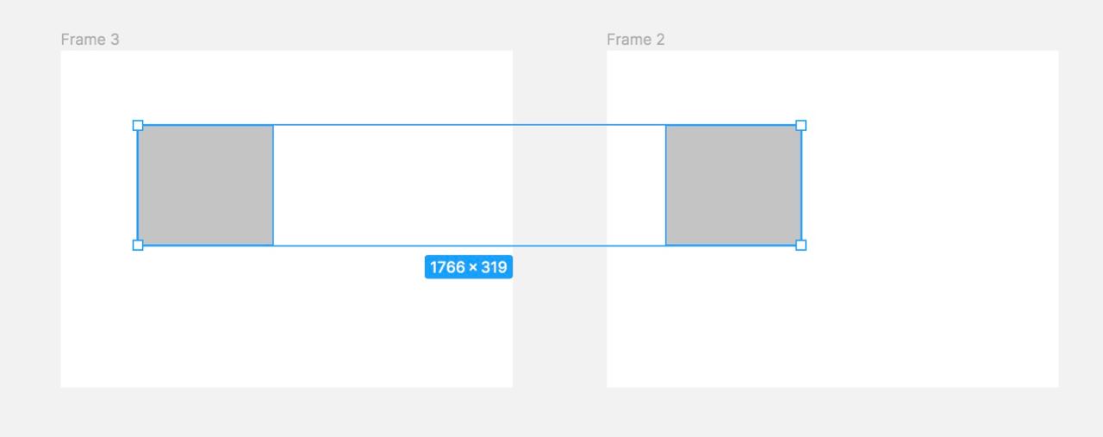The image size is (1103, 437).
Task: Click the 1766 × 319 dimensions badge
Action: pos(469,267)
